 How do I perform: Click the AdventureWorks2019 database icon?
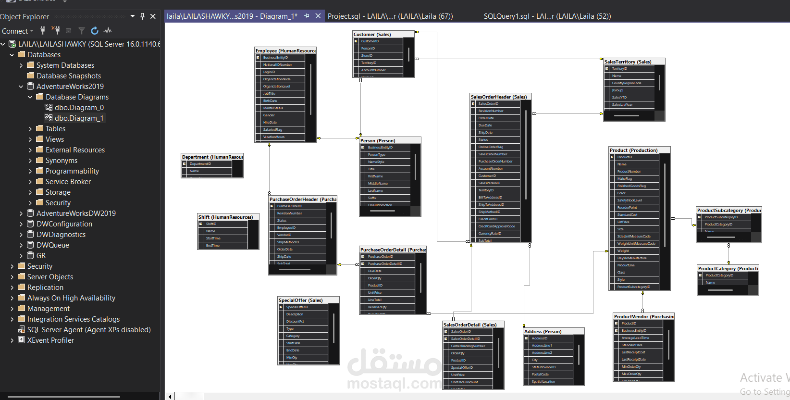(x=30, y=86)
